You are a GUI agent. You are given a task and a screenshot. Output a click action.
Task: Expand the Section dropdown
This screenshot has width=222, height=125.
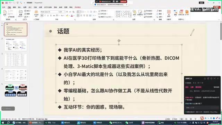point(27,17)
